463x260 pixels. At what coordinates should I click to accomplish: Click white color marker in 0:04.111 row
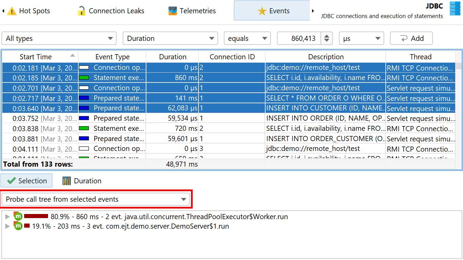84,149
